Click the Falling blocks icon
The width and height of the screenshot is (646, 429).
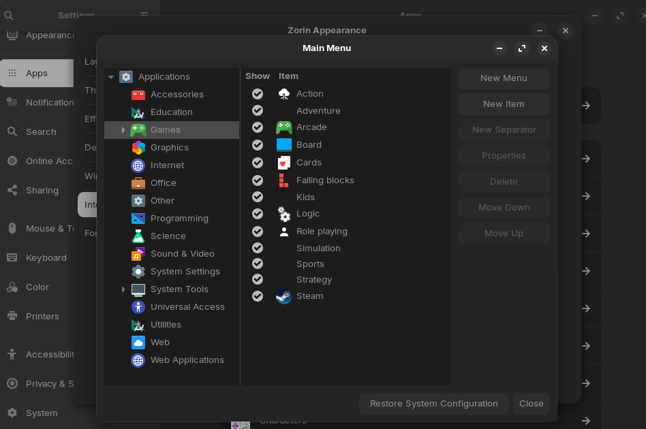point(283,180)
